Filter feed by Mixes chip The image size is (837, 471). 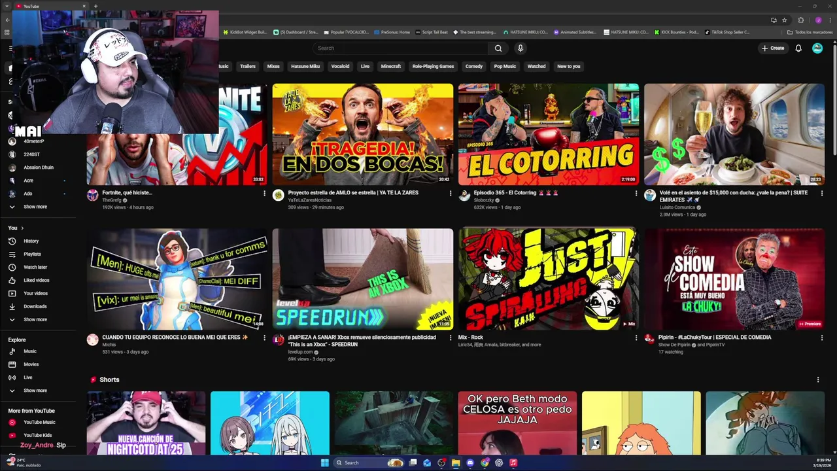(273, 66)
